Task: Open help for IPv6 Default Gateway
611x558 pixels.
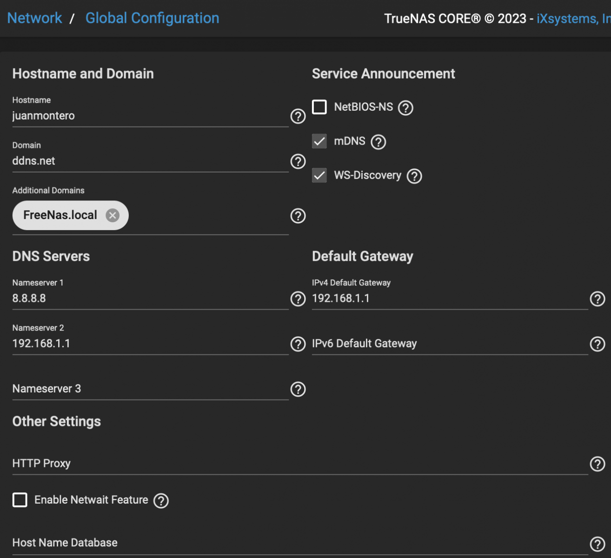Action: point(598,344)
